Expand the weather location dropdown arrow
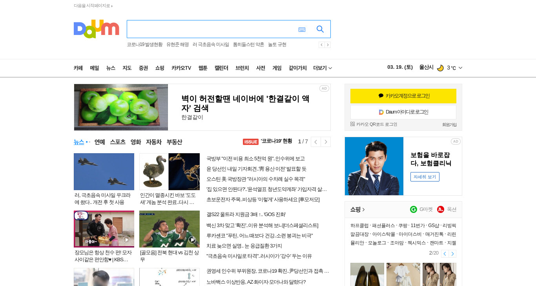536x286 pixels. click(460, 68)
